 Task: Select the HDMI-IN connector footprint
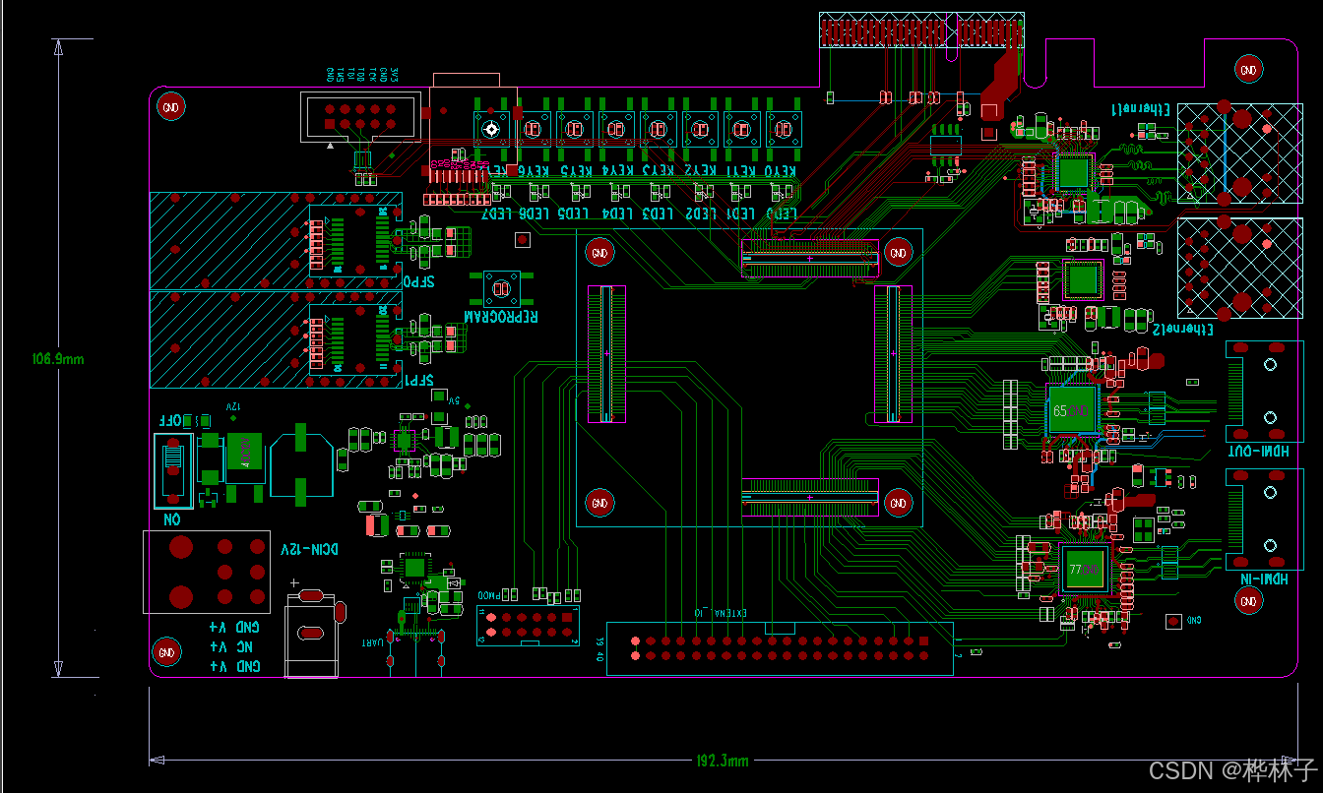1264,519
